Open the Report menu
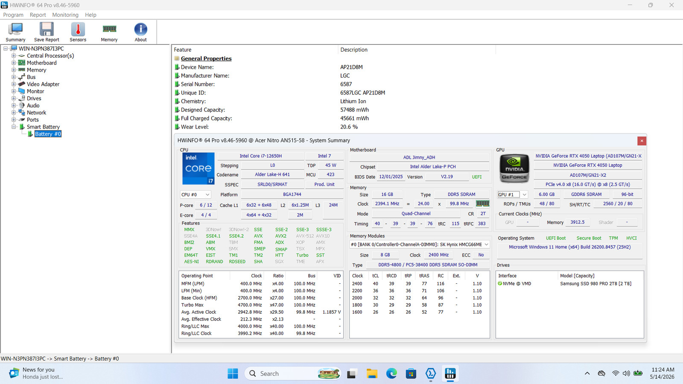The height and width of the screenshot is (384, 683). point(38,15)
